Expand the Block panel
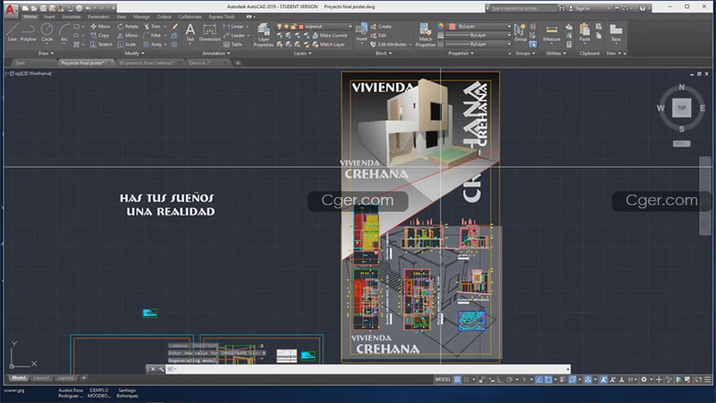The image size is (716, 403). [383, 54]
